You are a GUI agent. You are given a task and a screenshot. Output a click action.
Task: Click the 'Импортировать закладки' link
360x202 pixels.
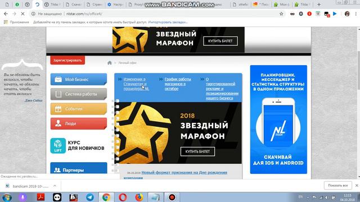168,22
